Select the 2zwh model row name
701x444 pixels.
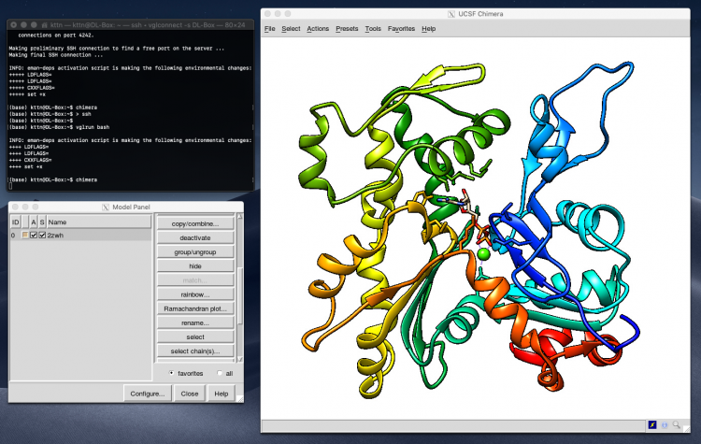pyautogui.click(x=56, y=236)
